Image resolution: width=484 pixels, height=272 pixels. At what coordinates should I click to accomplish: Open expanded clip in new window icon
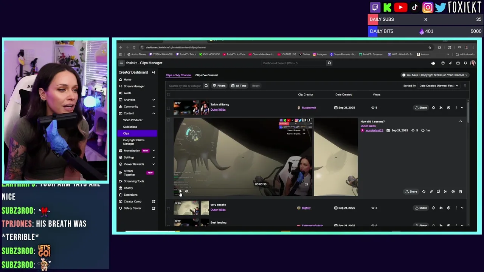pyautogui.click(x=438, y=192)
